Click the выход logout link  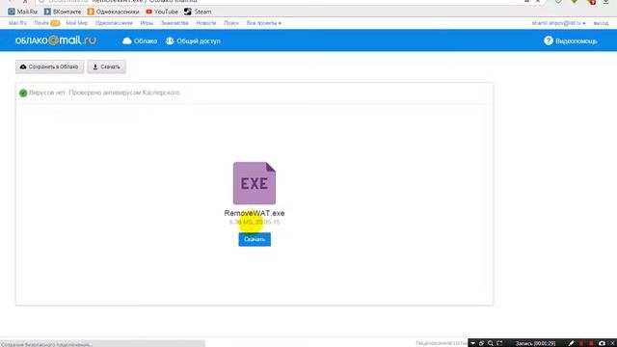(601, 23)
